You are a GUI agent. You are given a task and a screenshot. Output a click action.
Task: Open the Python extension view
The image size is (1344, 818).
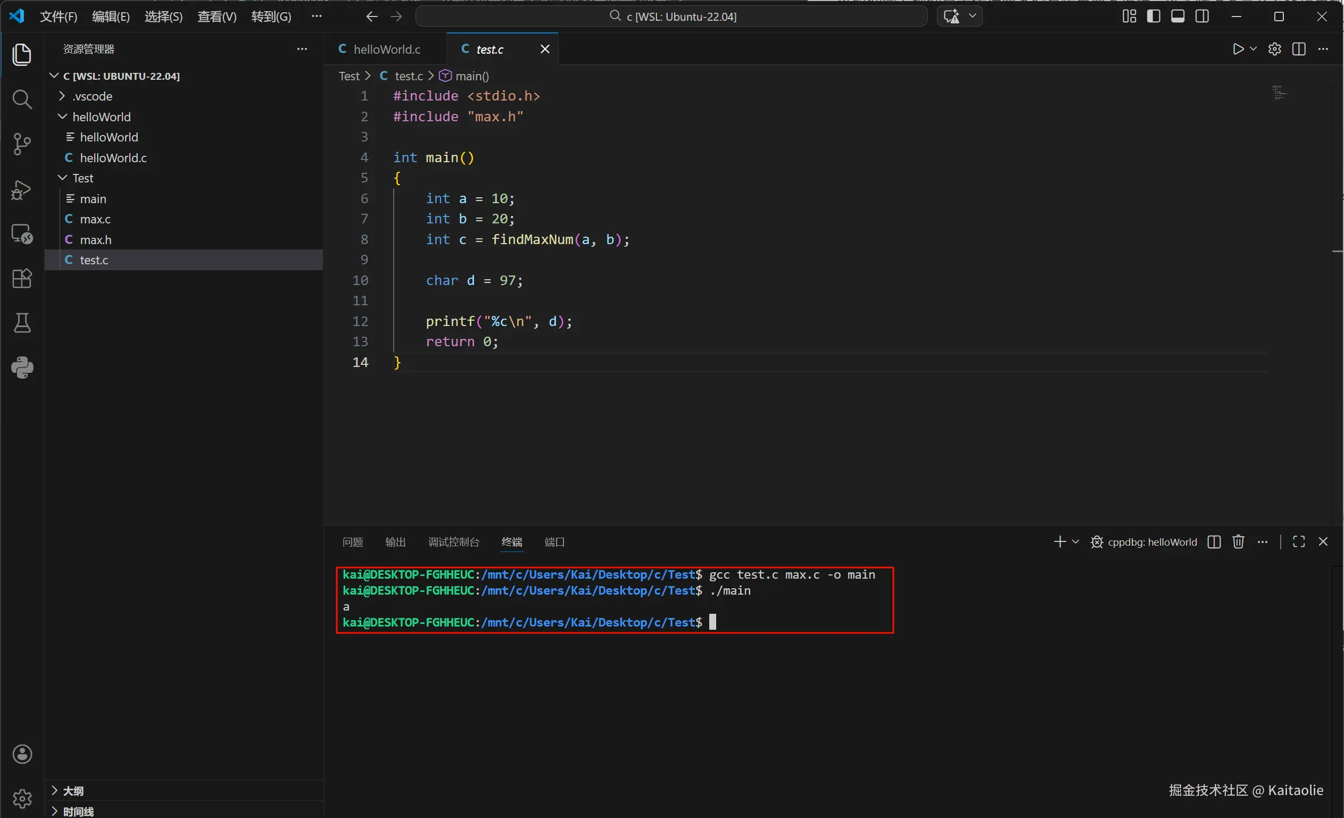22,368
